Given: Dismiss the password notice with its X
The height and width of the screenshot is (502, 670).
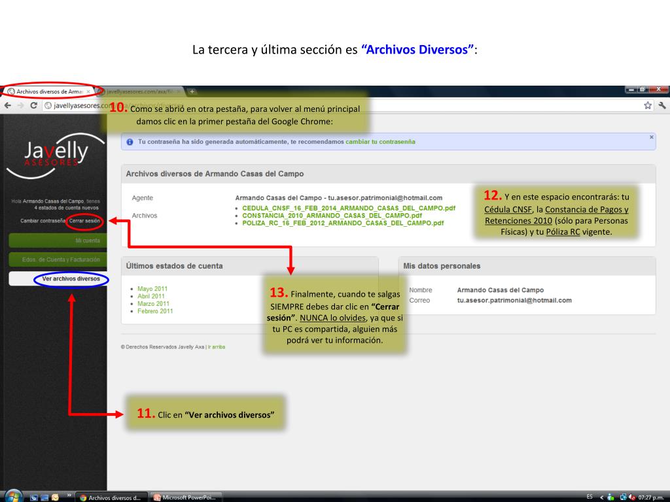Looking at the screenshot, I should [x=651, y=137].
